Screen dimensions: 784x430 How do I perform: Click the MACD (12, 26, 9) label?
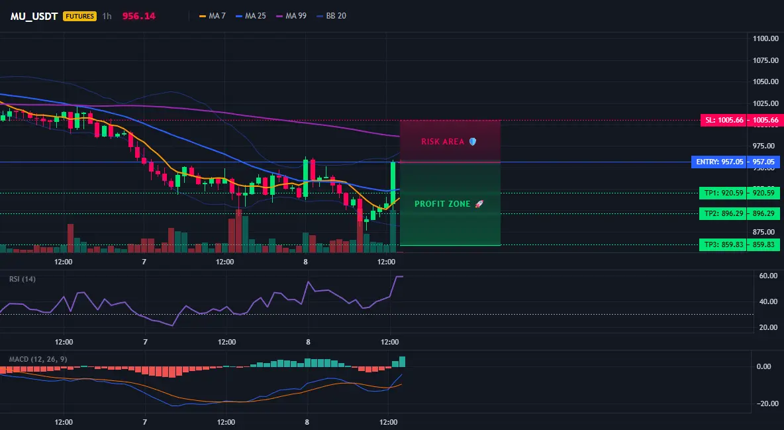(38, 359)
